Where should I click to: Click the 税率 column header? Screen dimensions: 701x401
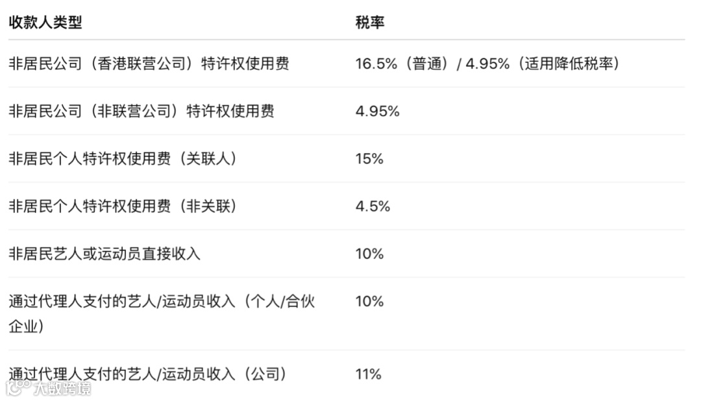point(369,22)
